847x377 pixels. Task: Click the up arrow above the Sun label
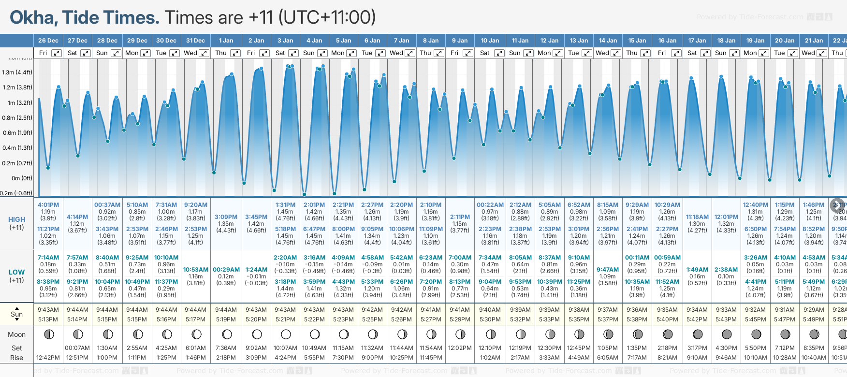pyautogui.click(x=17, y=308)
